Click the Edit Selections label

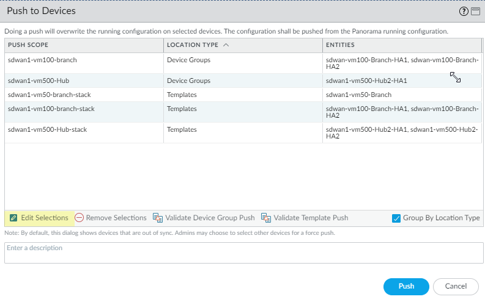point(45,218)
